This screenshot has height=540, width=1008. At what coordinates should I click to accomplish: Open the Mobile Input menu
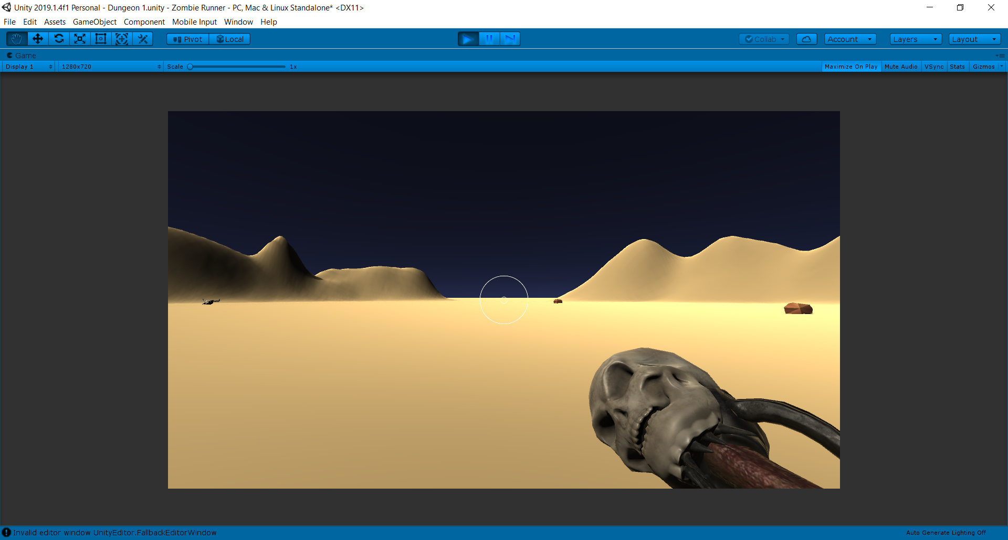tap(194, 22)
